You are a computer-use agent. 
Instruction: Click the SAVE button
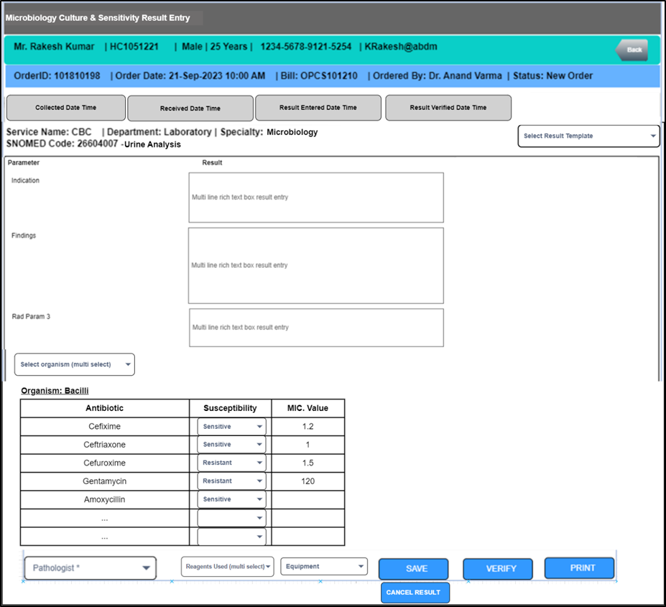click(x=413, y=569)
